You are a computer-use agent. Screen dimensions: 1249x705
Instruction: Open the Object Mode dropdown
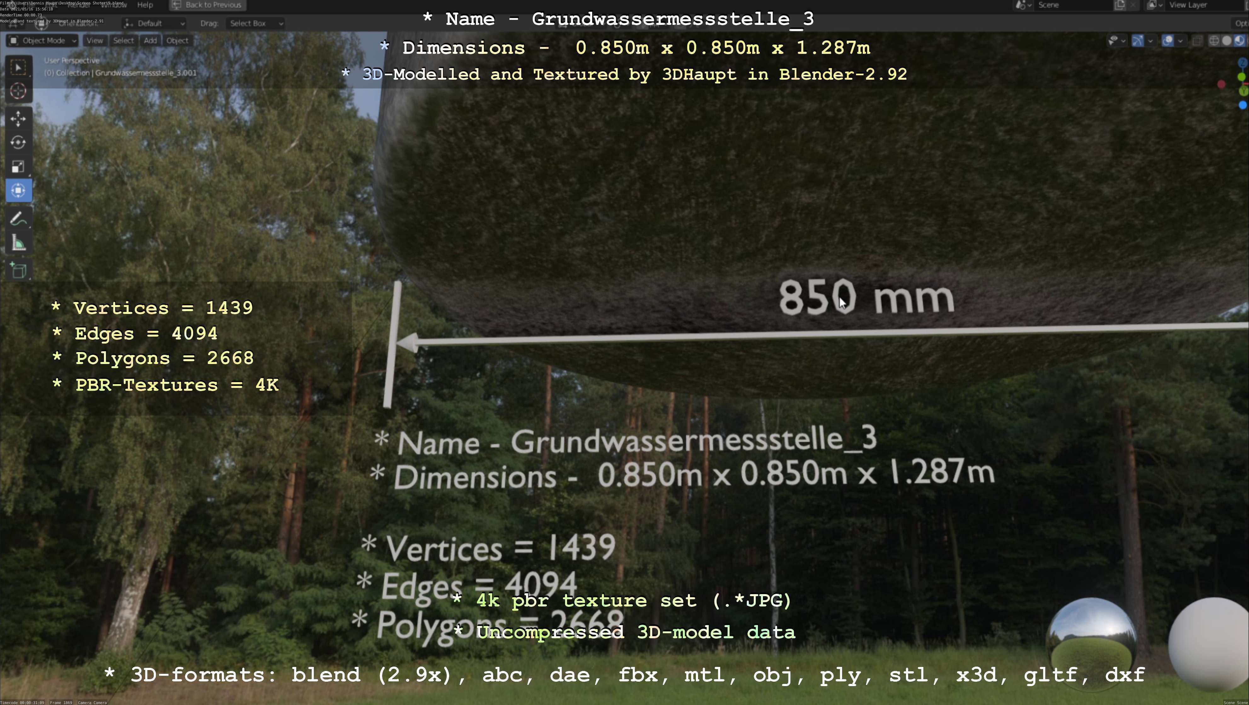coord(43,41)
